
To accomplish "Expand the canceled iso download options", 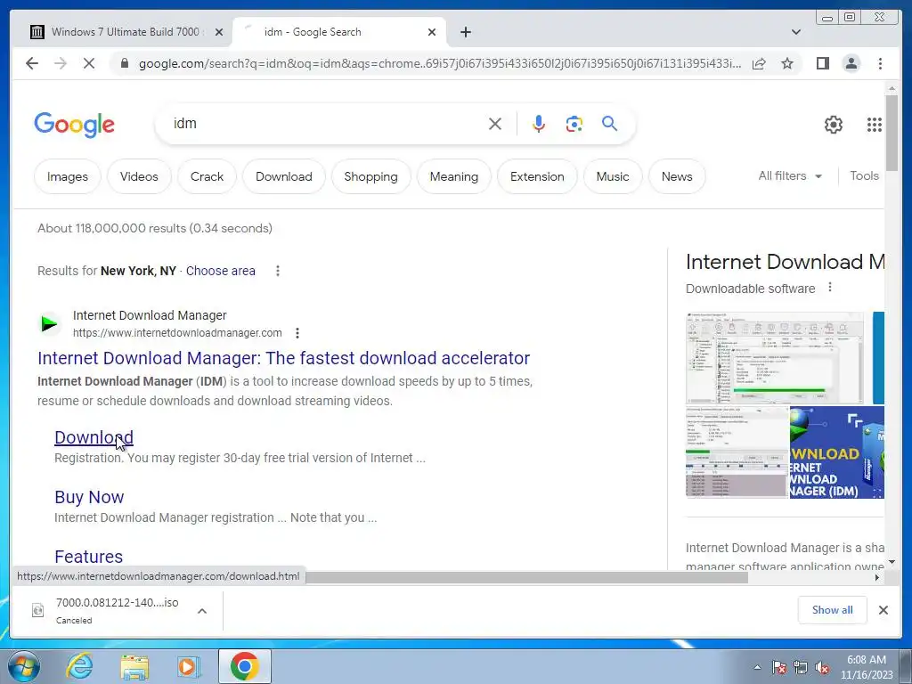I will pos(202,611).
